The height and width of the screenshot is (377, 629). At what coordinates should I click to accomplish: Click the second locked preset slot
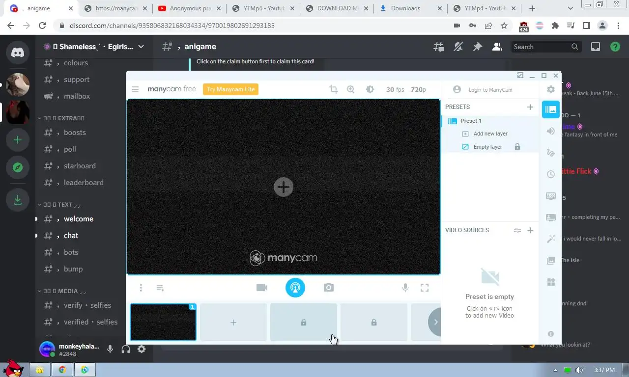click(x=374, y=322)
